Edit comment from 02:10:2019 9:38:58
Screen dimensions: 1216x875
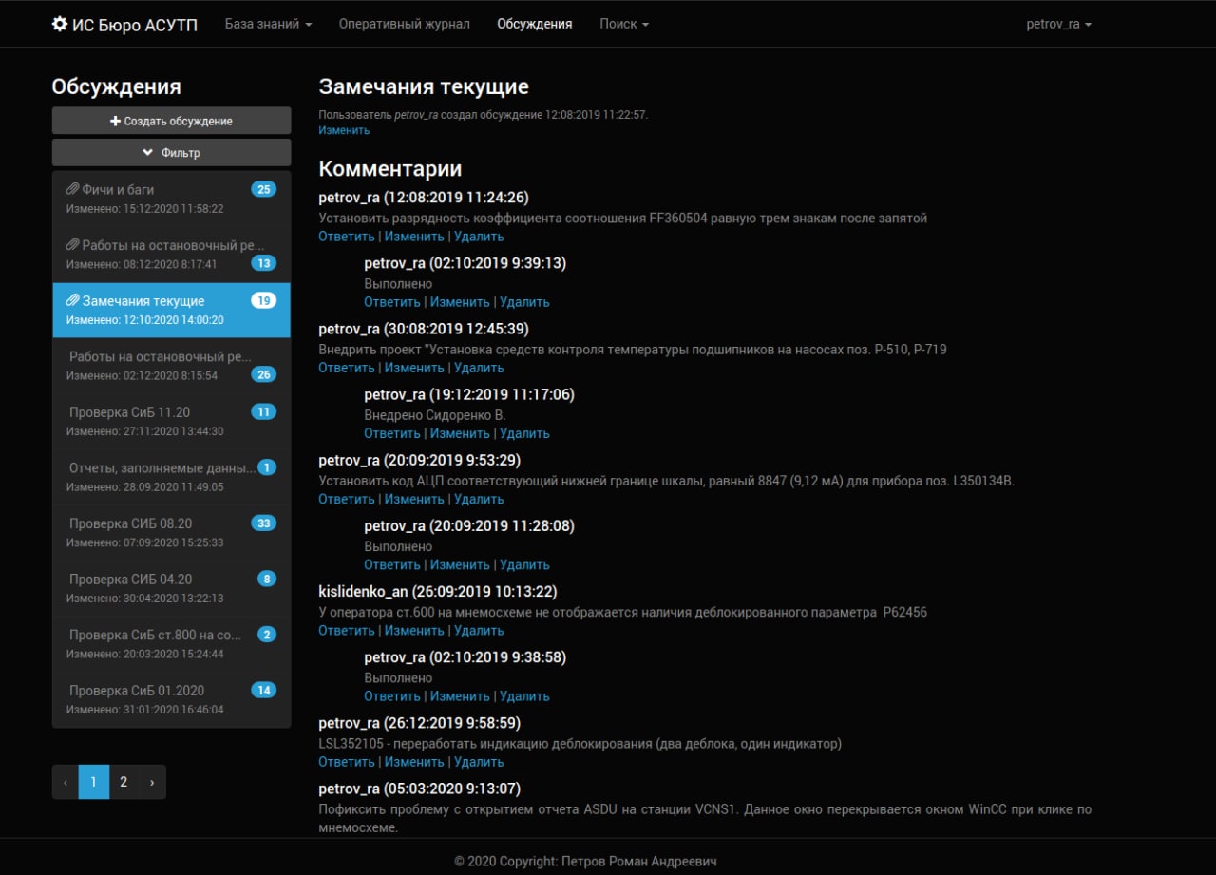point(460,696)
